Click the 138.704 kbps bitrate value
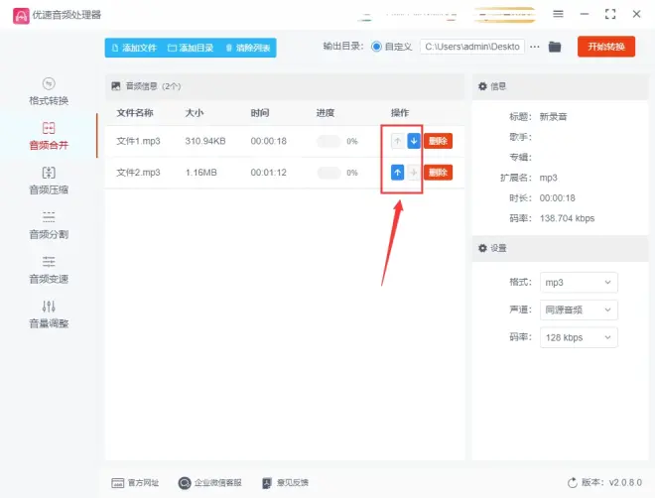The height and width of the screenshot is (498, 655). (567, 218)
